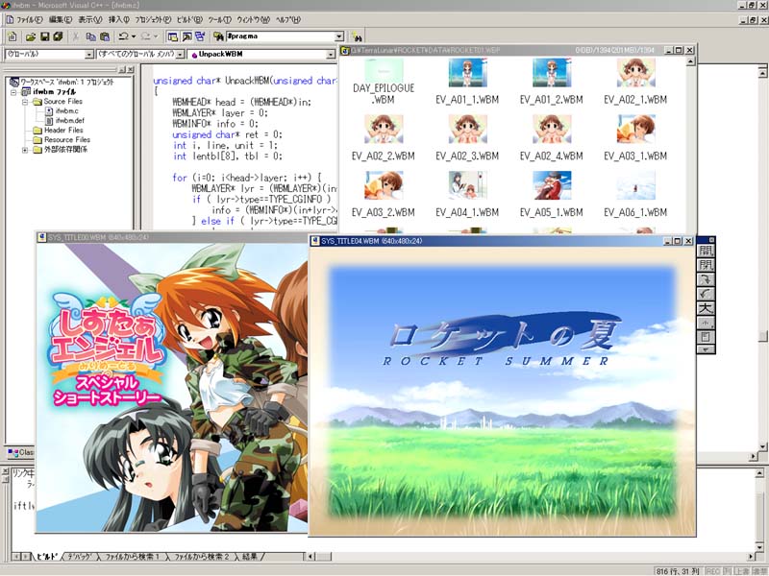The height and width of the screenshot is (576, 769).
Task: Open the Redo history dropdown arrow
Action: pyautogui.click(x=156, y=36)
